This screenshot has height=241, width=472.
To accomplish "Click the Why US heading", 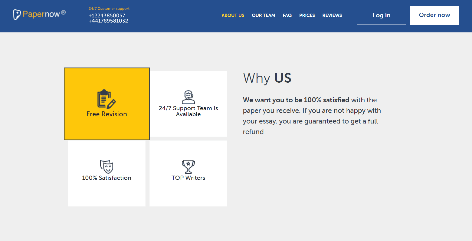I will 267,78.
